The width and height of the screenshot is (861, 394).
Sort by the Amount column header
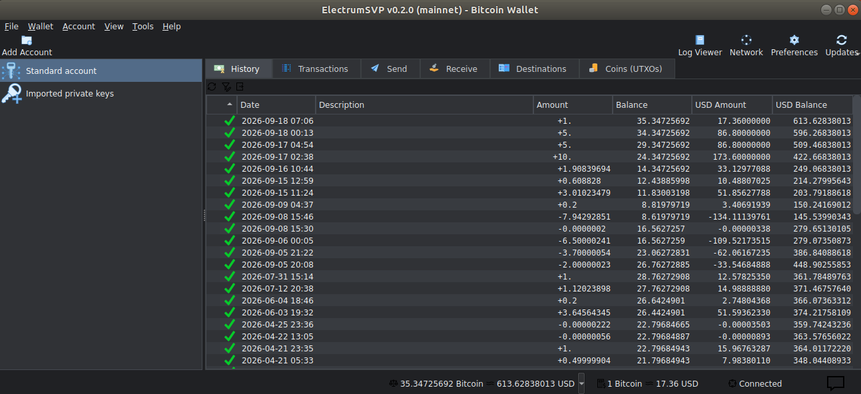click(x=573, y=104)
